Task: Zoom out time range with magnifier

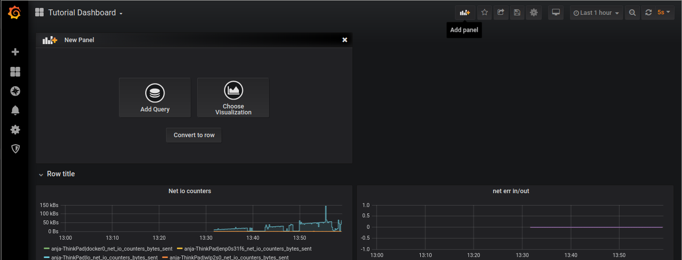Action: [632, 12]
